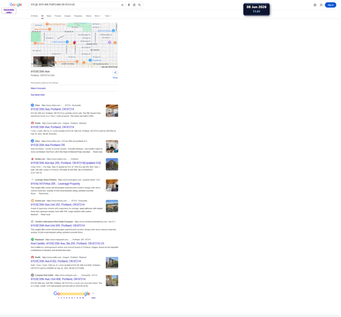Click first Zillow result thumbnail image
This screenshot has height=317, width=341.
pos(112,110)
